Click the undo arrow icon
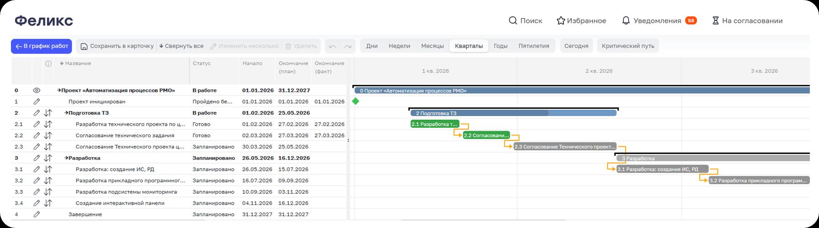The height and width of the screenshot is (228, 819). pos(332,46)
